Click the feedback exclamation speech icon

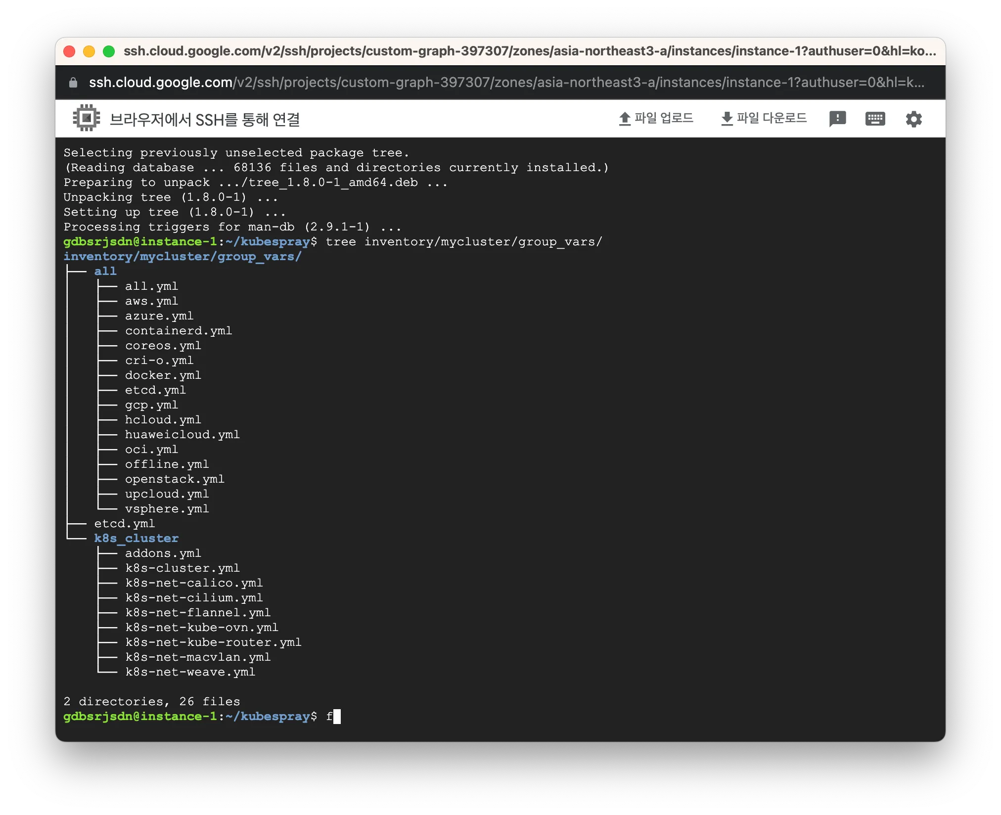coord(837,119)
